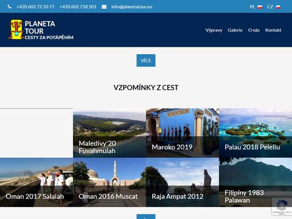The width and height of the screenshot is (292, 219).
Task: Open the Kontakt menu item
Action: tap(273, 30)
